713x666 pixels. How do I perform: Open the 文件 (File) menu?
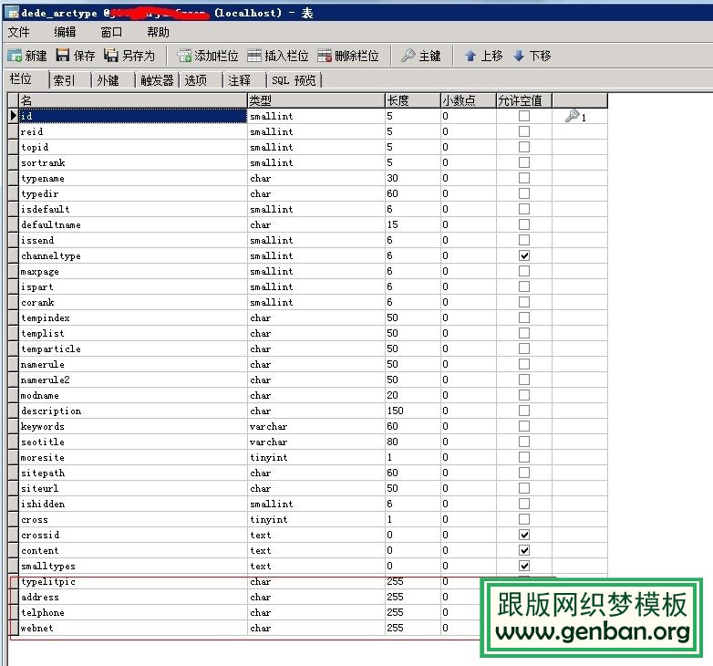(x=19, y=32)
